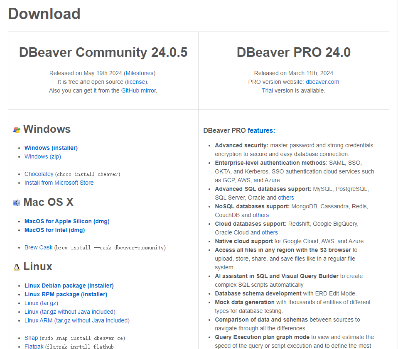
Task: Download Linux (tar.gz) archive
Action: click(x=41, y=303)
